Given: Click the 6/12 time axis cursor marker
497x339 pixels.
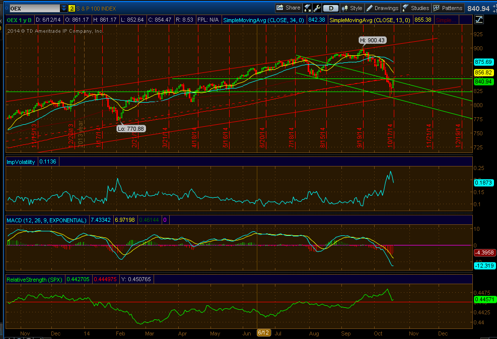Looking at the screenshot, I should (263, 332).
